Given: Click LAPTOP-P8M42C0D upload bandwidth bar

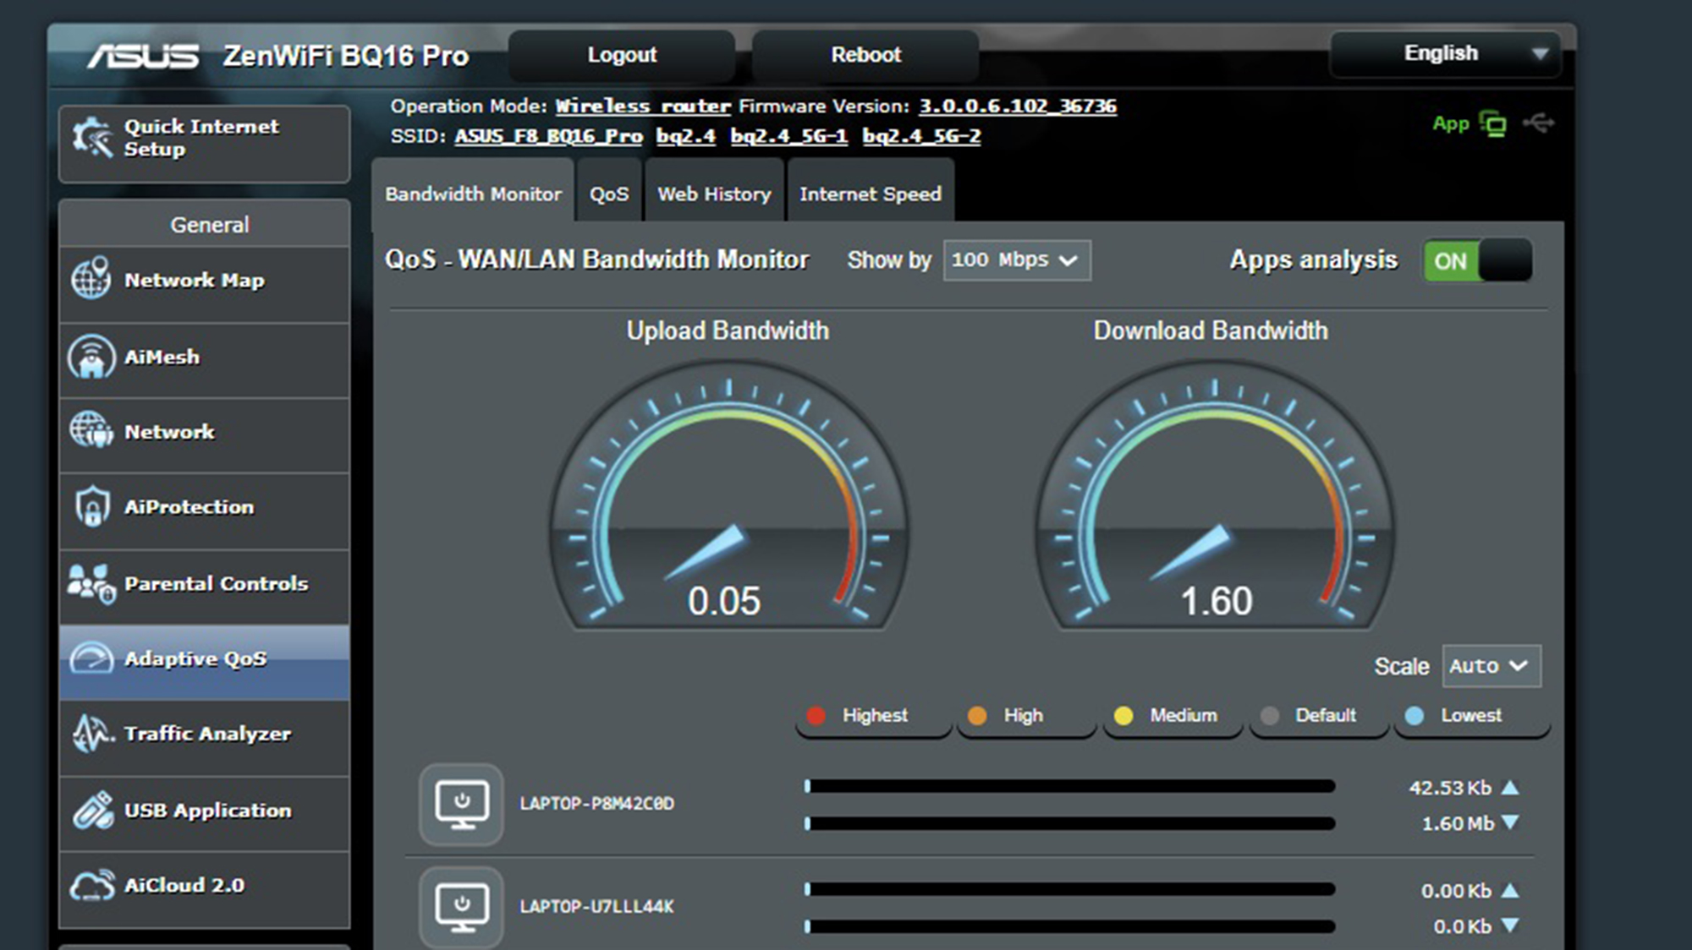Looking at the screenshot, I should click(1069, 786).
